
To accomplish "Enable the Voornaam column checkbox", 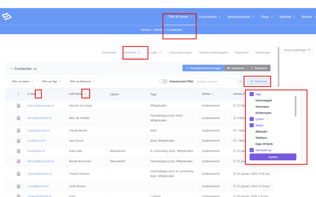I will 252,107.
